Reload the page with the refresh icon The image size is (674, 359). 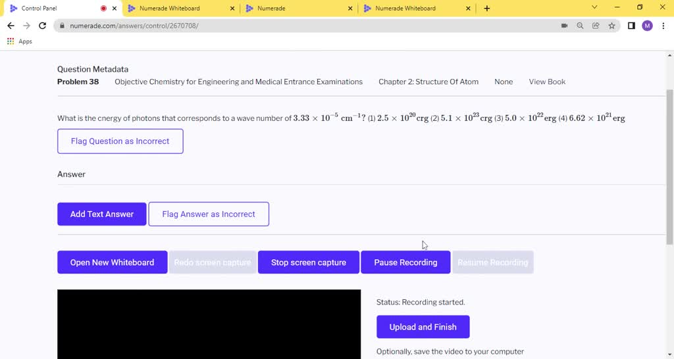pyautogui.click(x=42, y=26)
